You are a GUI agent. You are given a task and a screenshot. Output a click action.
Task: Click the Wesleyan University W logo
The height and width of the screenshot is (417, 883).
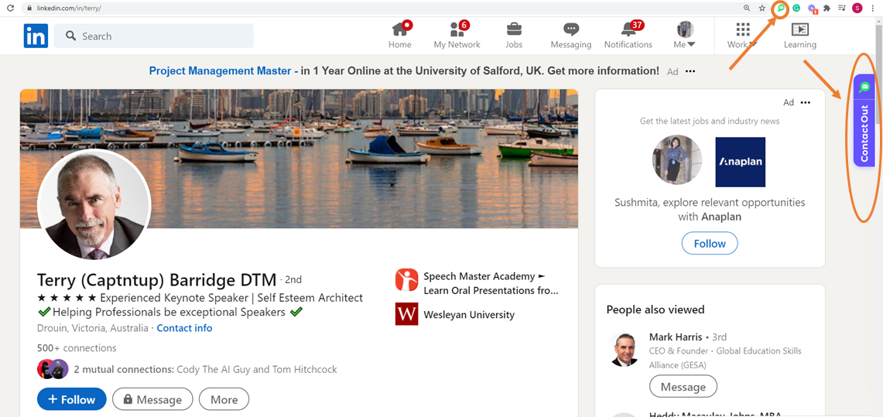[x=406, y=314]
